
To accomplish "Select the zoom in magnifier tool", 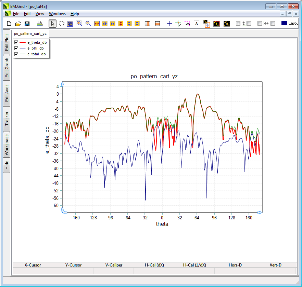I will (x=79, y=24).
